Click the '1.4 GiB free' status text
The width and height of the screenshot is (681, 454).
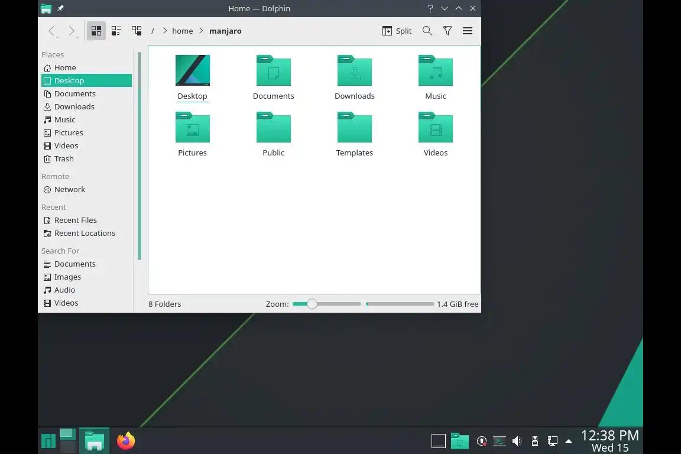click(x=458, y=304)
